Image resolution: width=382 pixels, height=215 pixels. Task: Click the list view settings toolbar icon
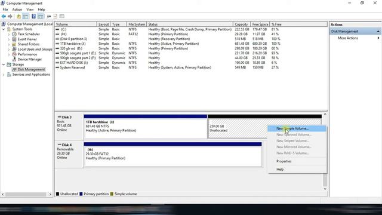click(62, 16)
